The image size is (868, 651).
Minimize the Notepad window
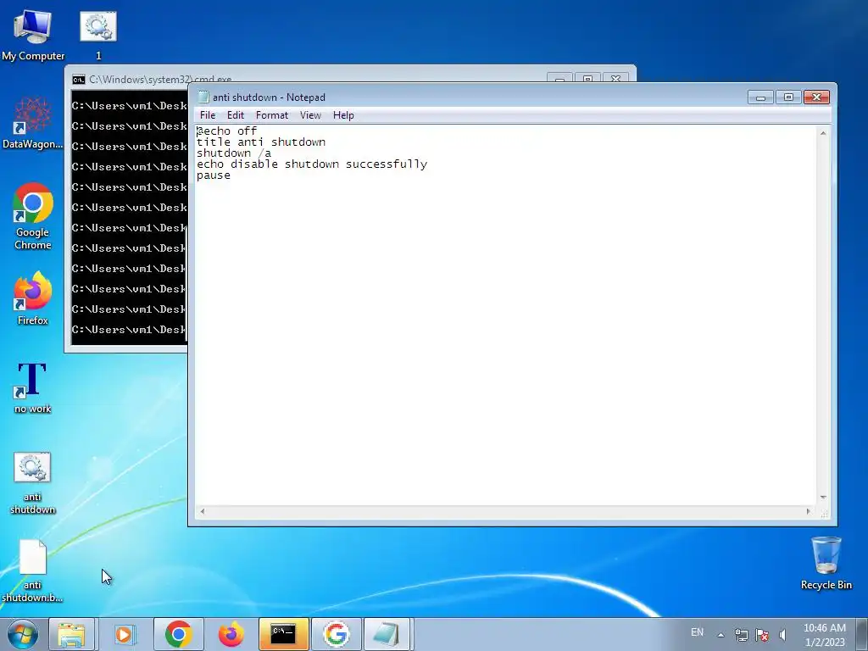[760, 97]
